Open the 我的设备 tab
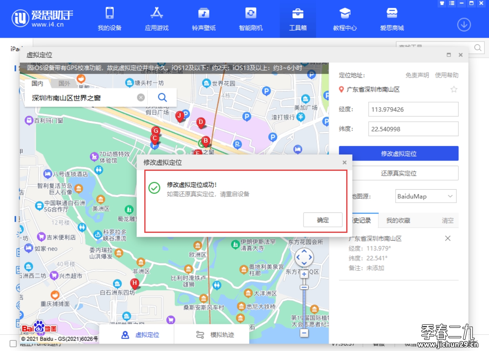 click(x=109, y=19)
